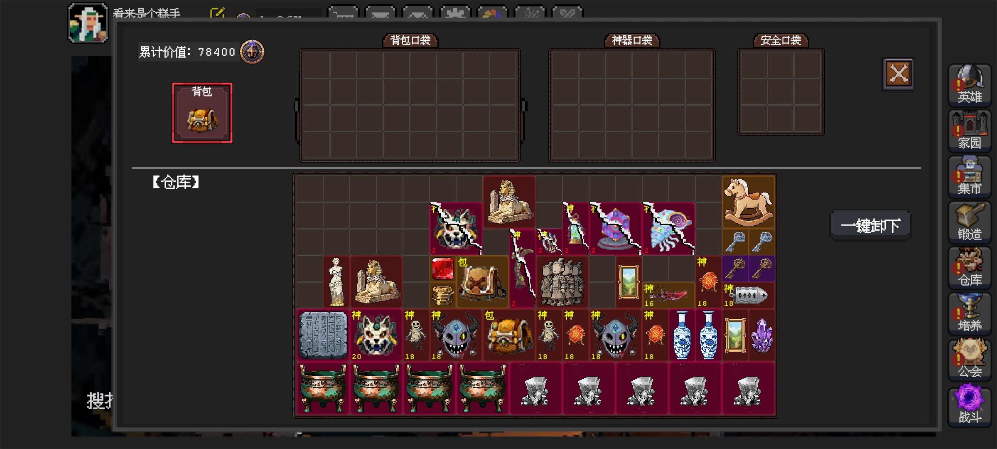The width and height of the screenshot is (997, 449).
Task: Open the 战斗 battle portal icon
Action: coord(969,405)
